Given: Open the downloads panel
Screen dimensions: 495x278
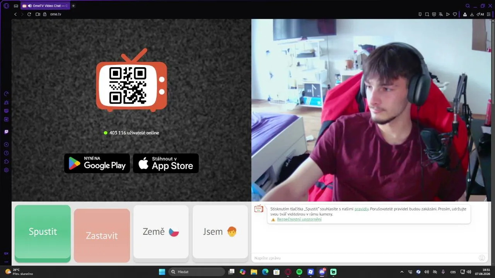Looking at the screenshot, I should click(472, 14).
